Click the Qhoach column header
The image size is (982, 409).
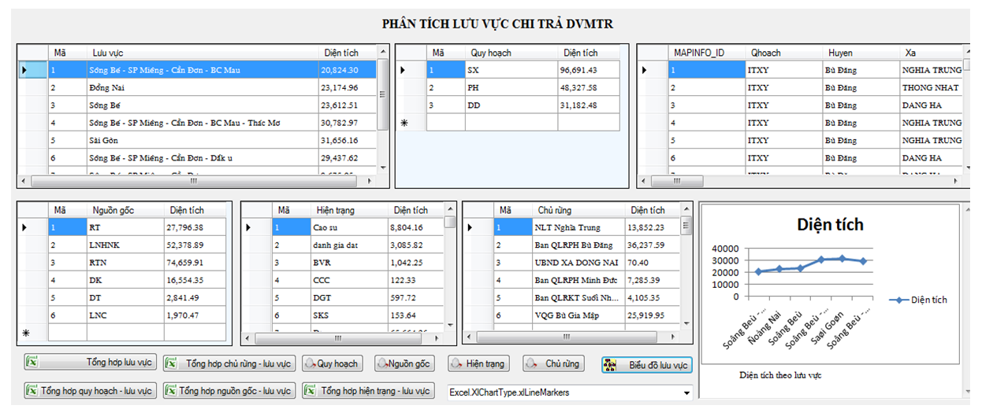(783, 53)
